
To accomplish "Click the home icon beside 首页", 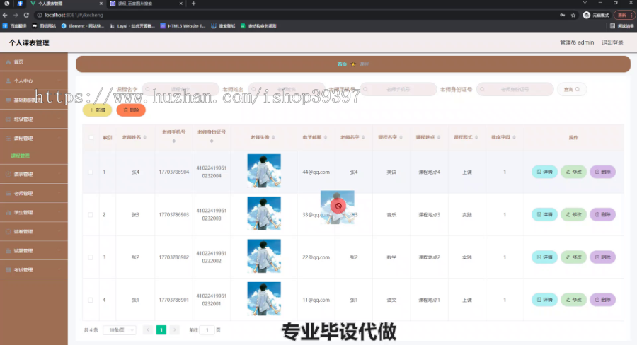I will coord(8,62).
